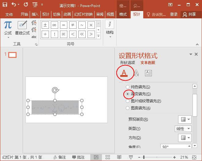Select solid fill (纯色填充) radio button

(128, 87)
